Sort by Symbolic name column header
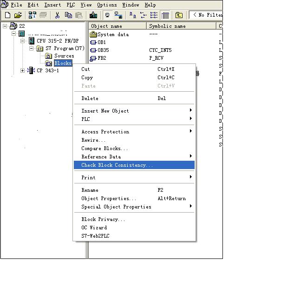The image size is (294, 296). click(x=181, y=26)
